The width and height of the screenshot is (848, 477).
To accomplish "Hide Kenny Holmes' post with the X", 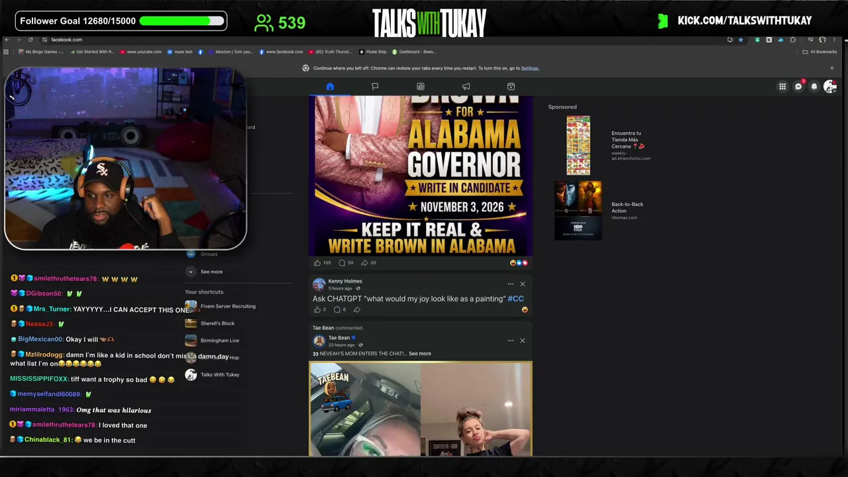I will 522,284.
